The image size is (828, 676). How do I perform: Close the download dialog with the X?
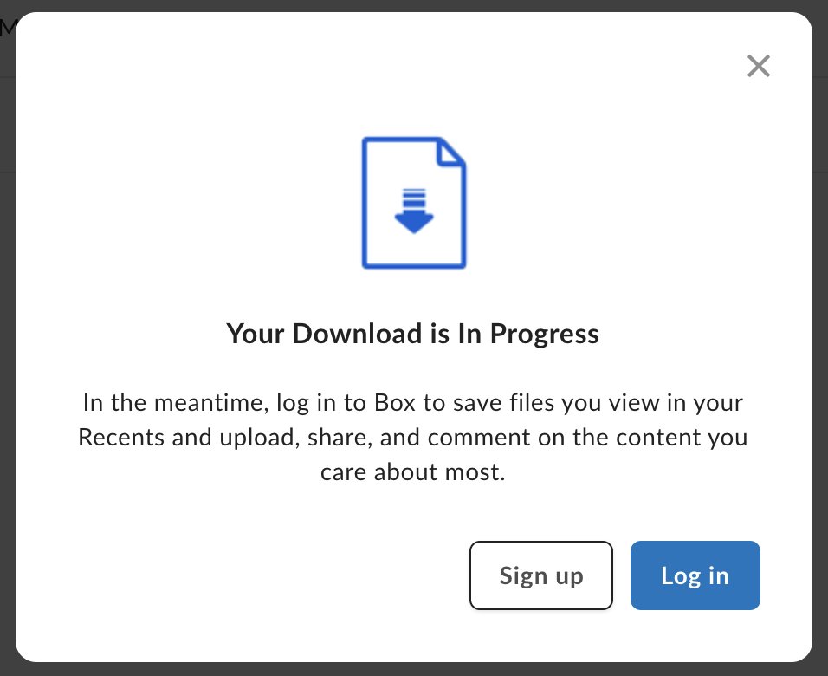tap(759, 66)
